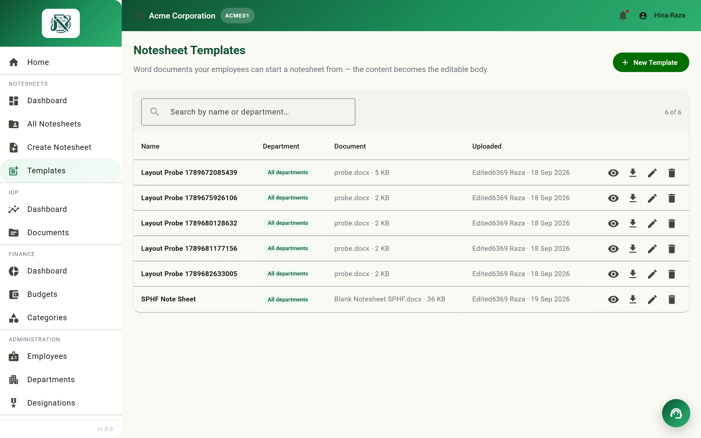701x438 pixels.
Task: Go to Home in the sidebar
Action: click(61, 62)
